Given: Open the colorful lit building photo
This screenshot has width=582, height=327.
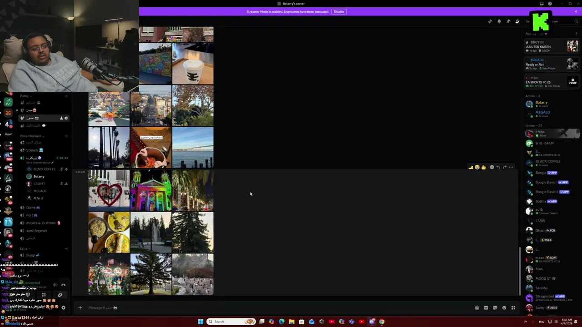Looking at the screenshot, I should point(151,190).
